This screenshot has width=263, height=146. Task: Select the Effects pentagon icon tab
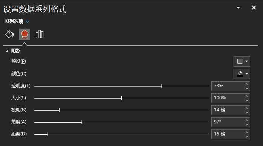click(x=25, y=34)
